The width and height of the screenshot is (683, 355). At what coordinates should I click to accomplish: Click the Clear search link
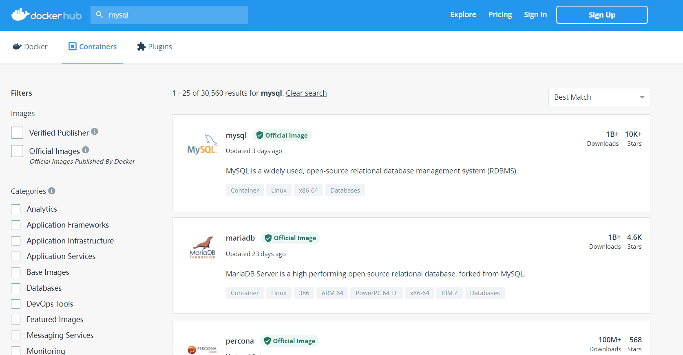(x=306, y=93)
